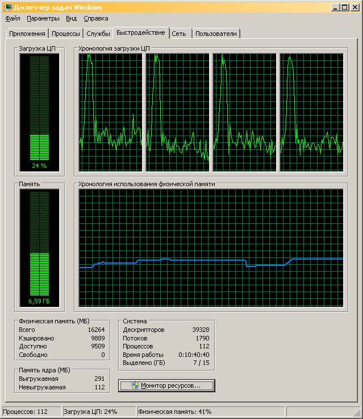Click the CPU load gauge showing 24 %
This screenshot has width=363, height=419.
point(39,113)
